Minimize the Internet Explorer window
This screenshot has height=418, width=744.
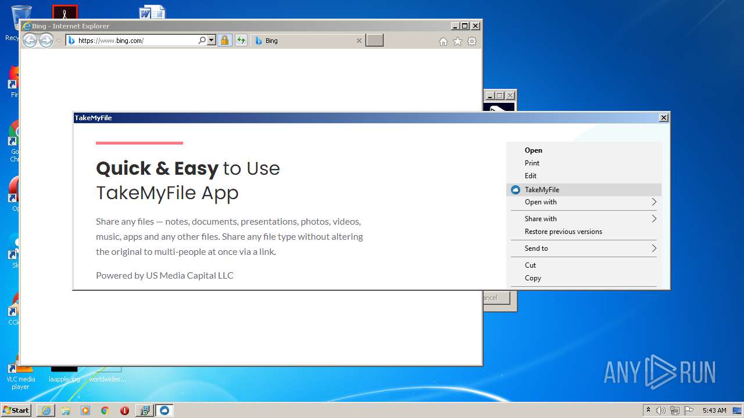[x=455, y=26]
